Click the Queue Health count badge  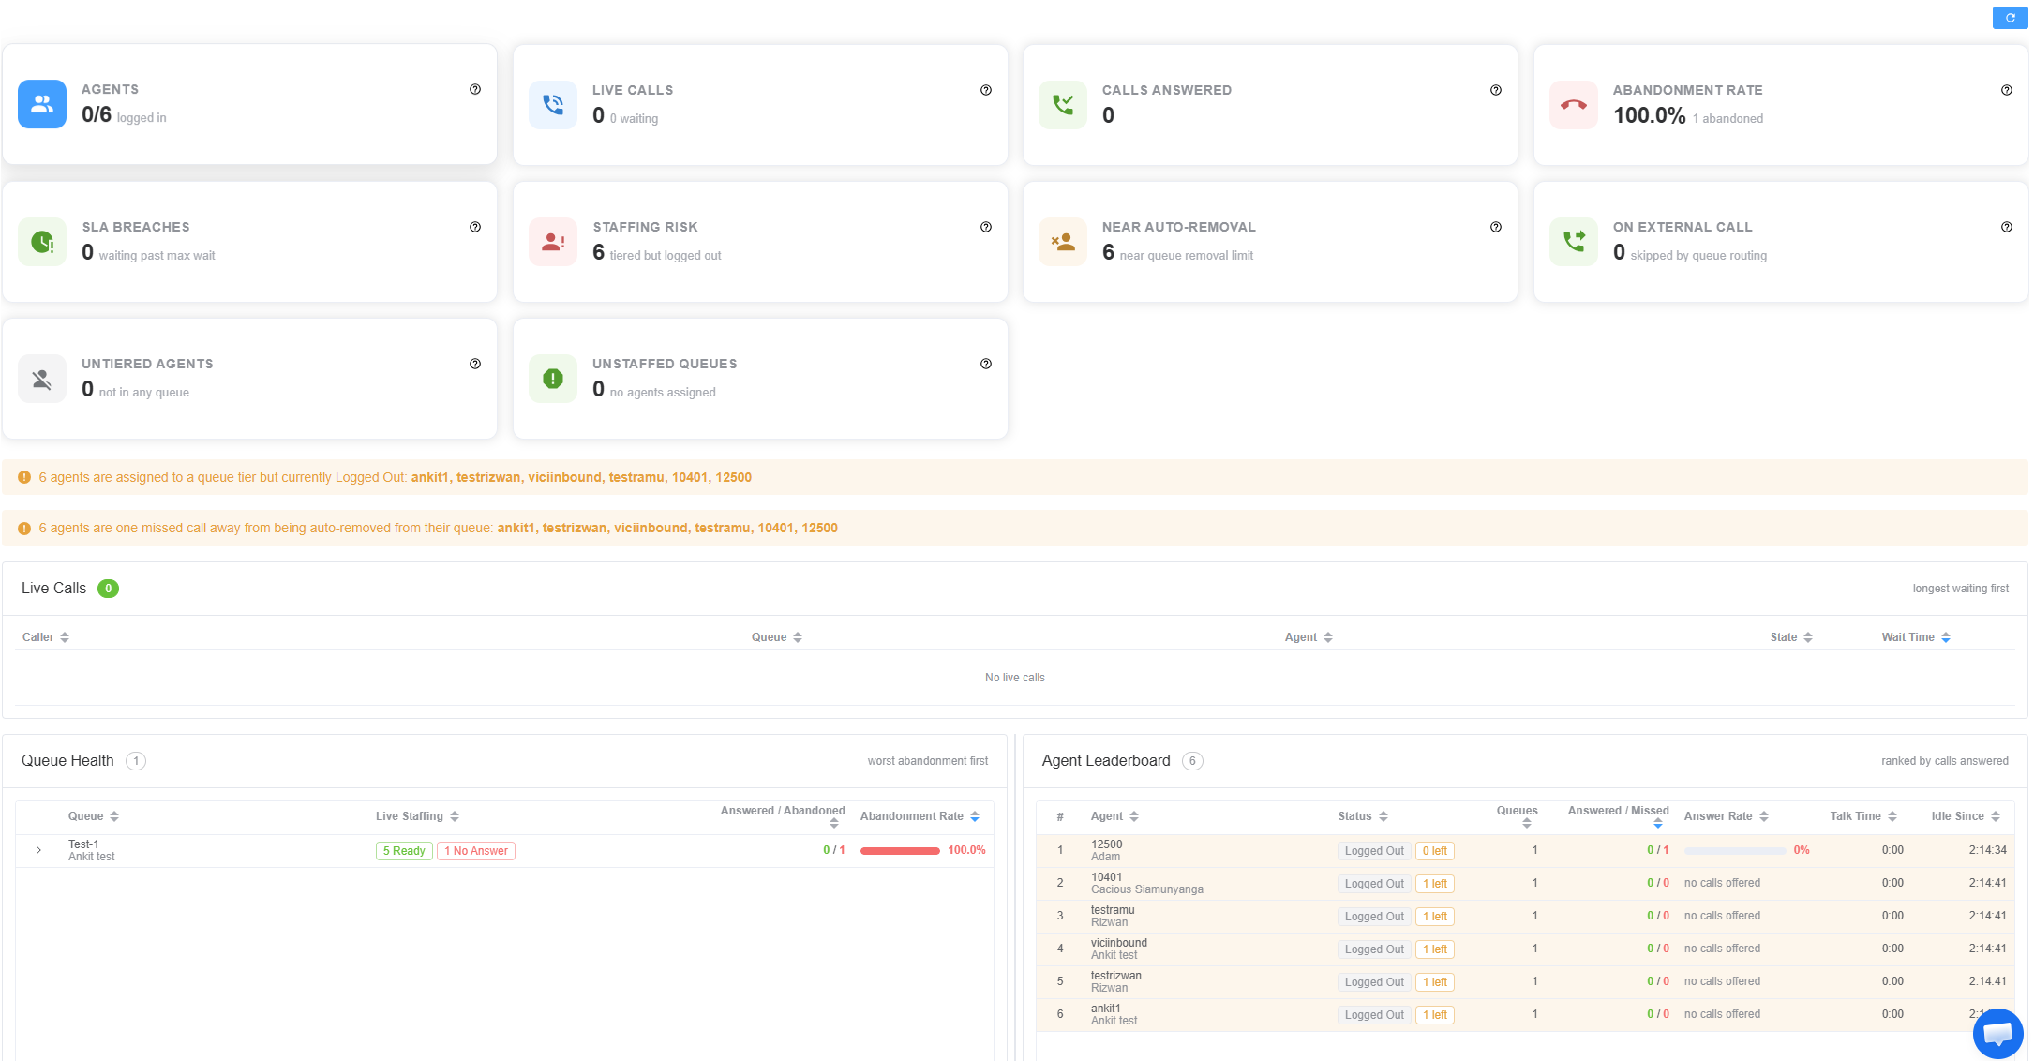136,761
